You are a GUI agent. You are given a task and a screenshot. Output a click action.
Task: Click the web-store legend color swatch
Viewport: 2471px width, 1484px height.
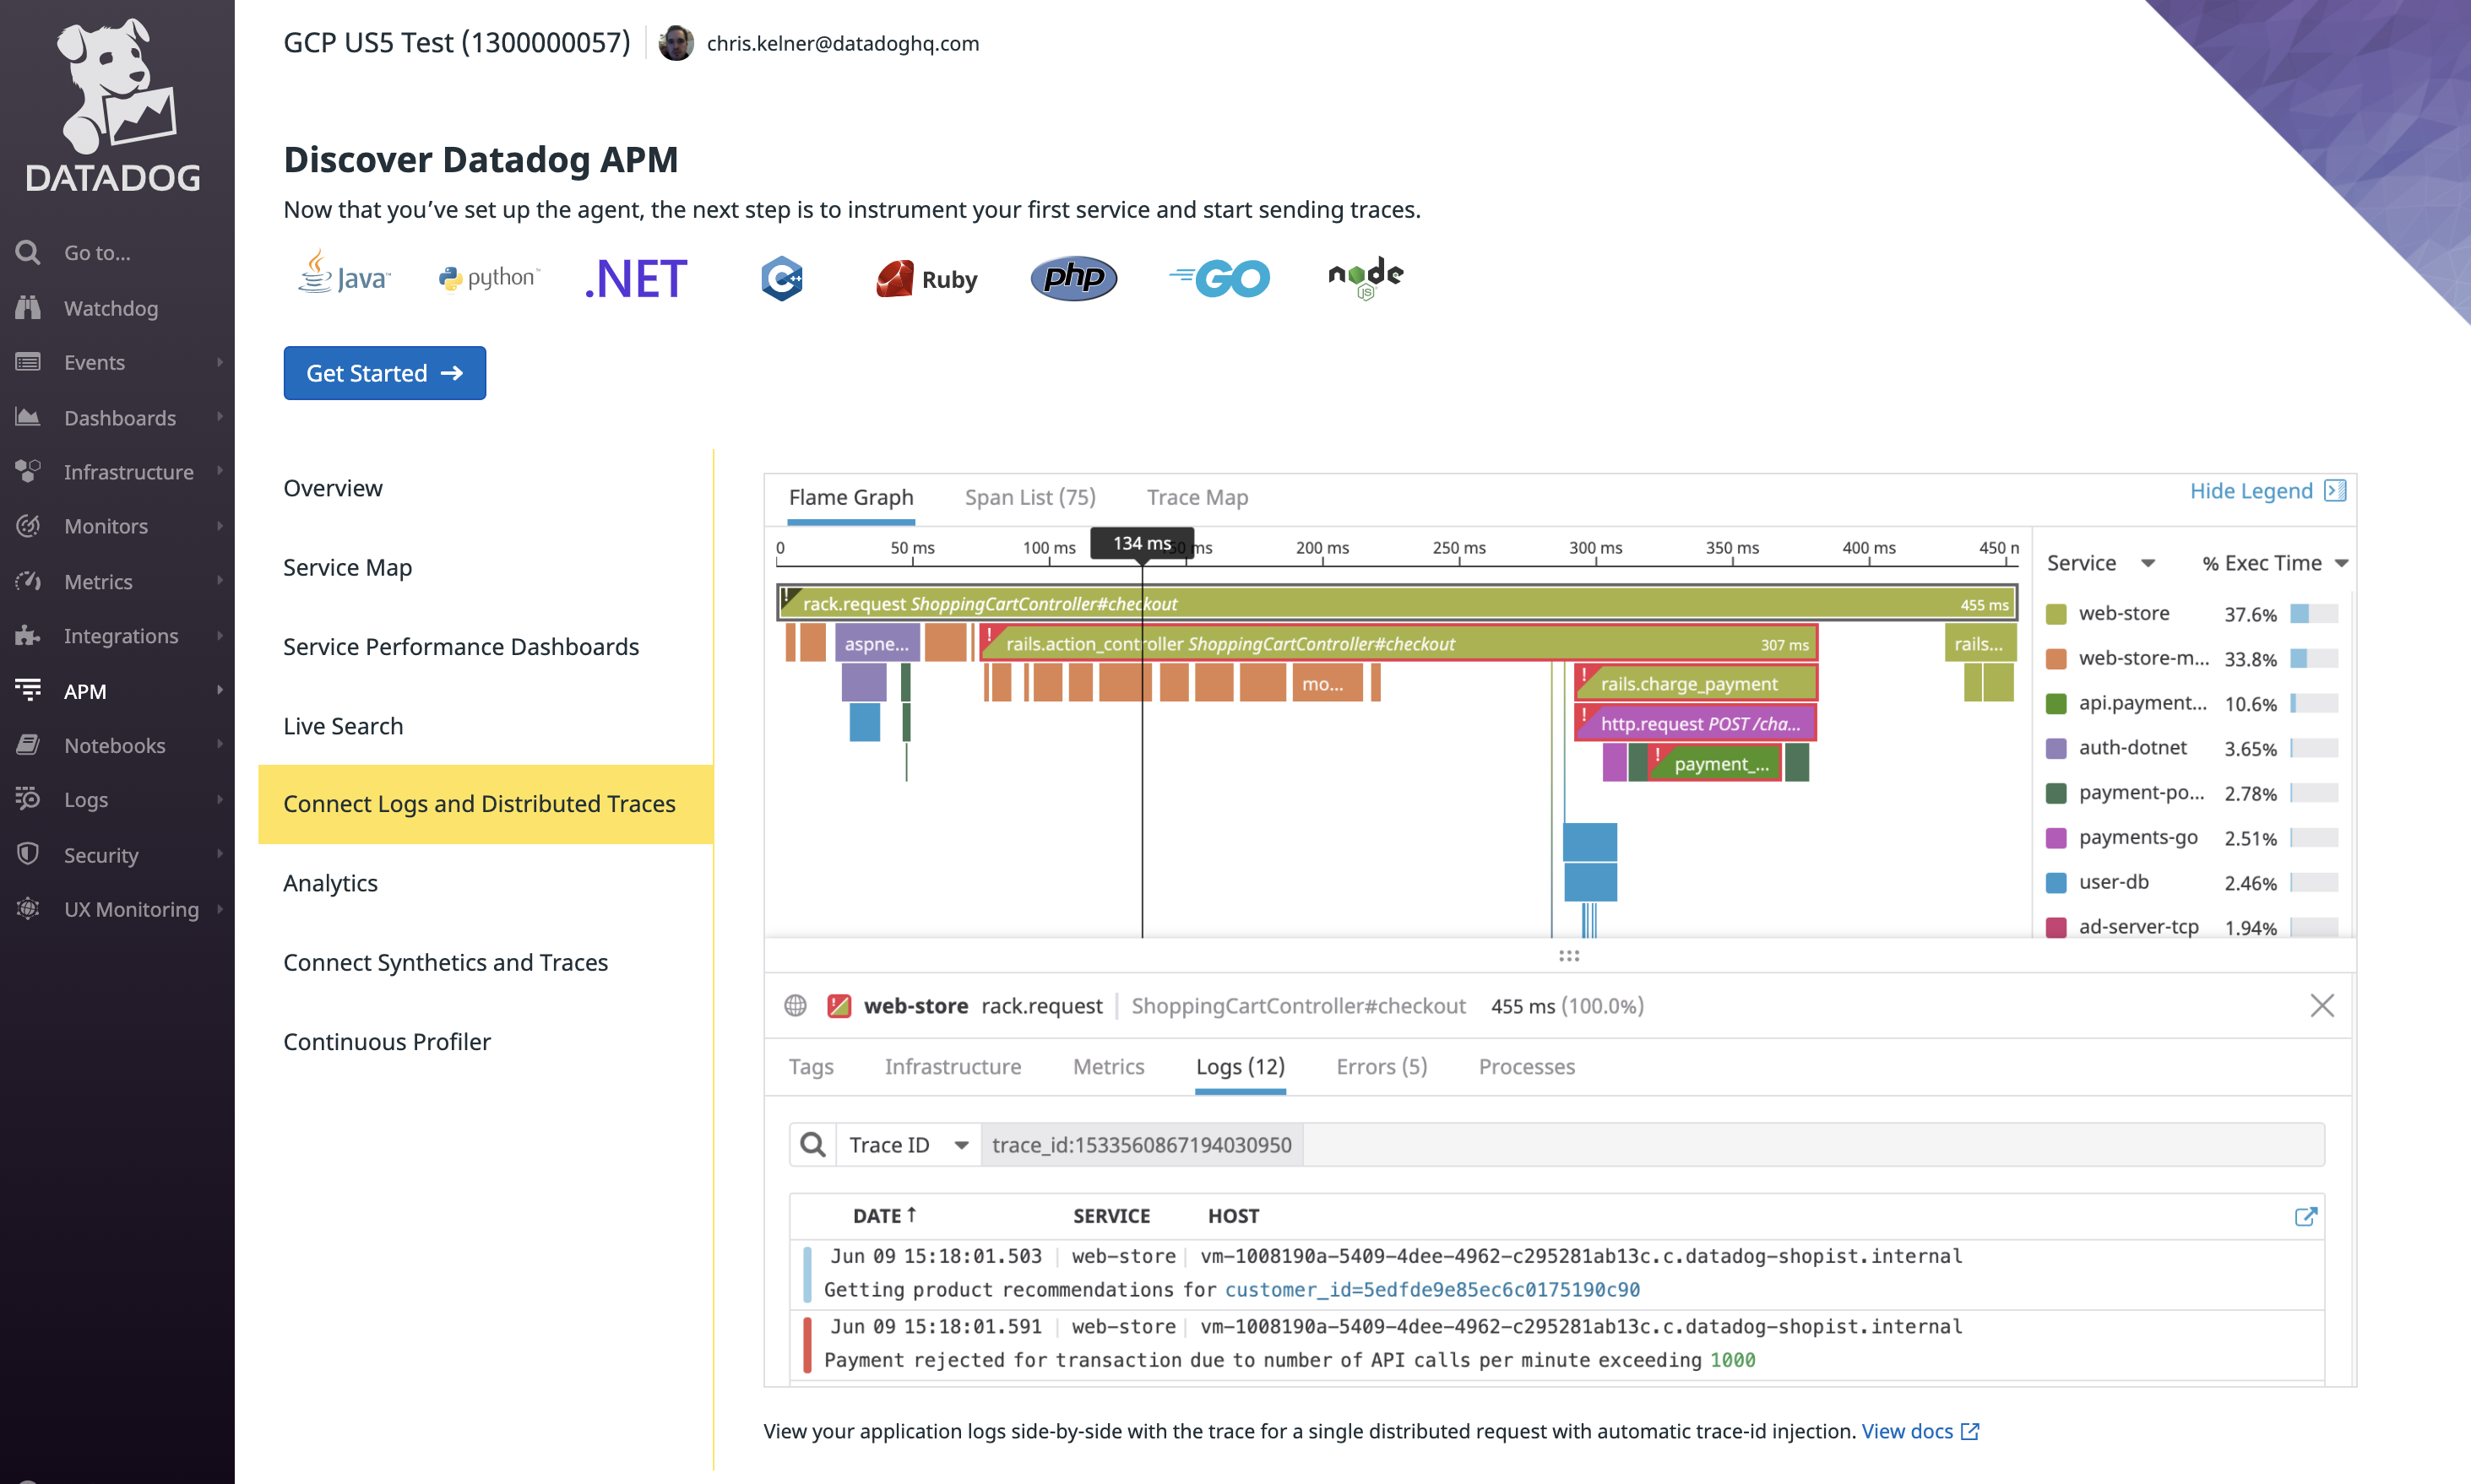click(2056, 614)
